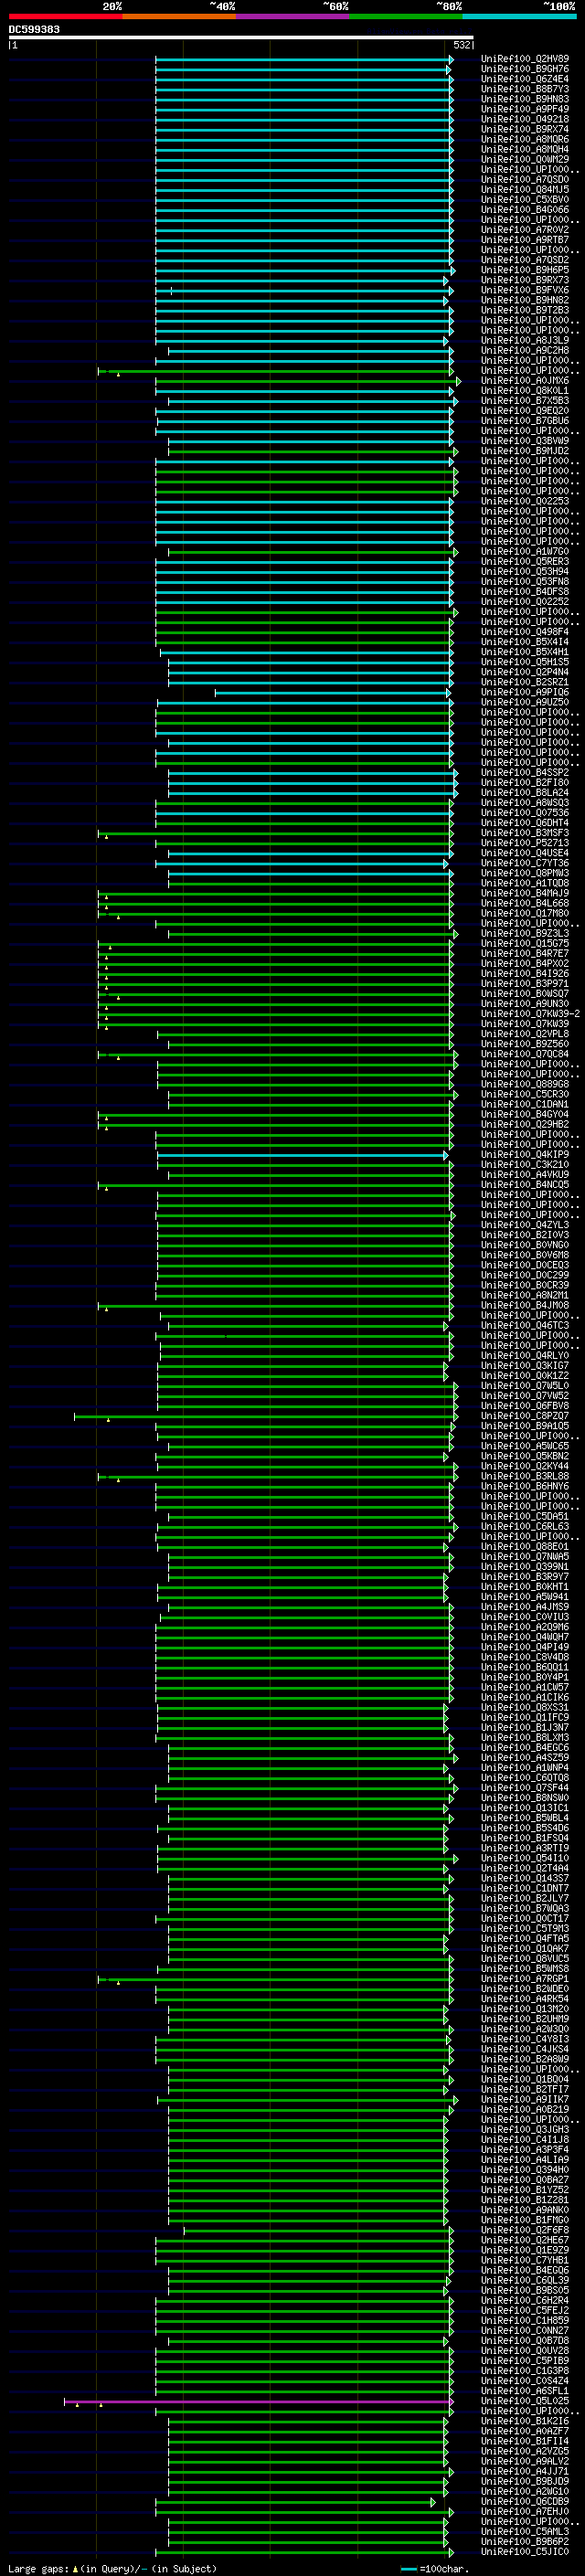
Task: Open hit UniRef100_Q7KW39-2
Action: (530, 1014)
